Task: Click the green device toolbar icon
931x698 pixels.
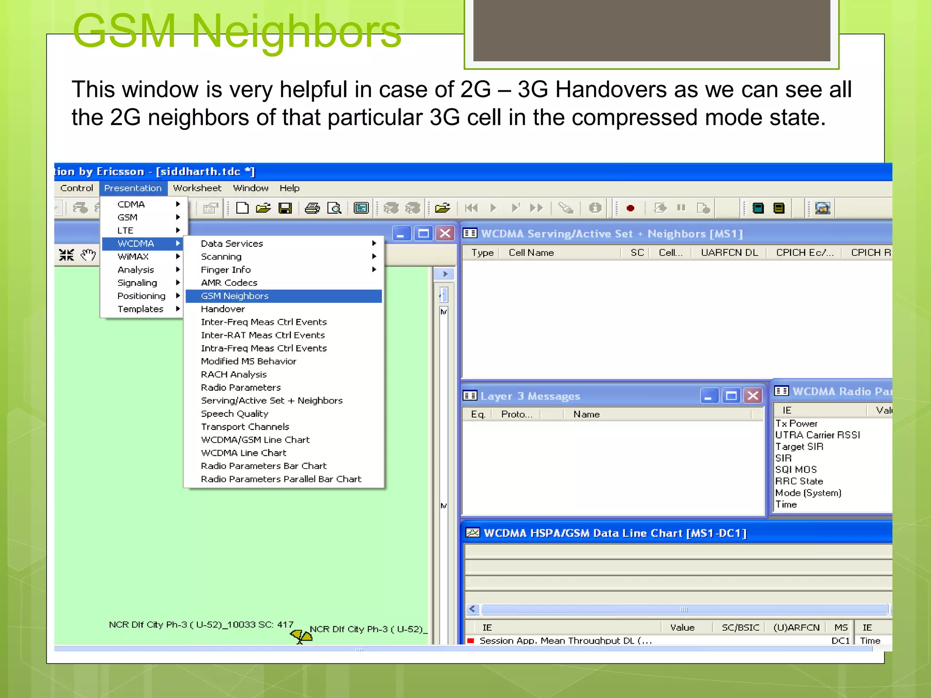Action: pos(758,208)
